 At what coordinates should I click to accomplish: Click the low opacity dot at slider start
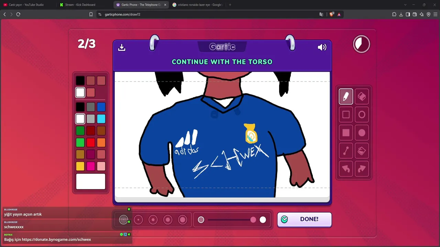coord(201,220)
